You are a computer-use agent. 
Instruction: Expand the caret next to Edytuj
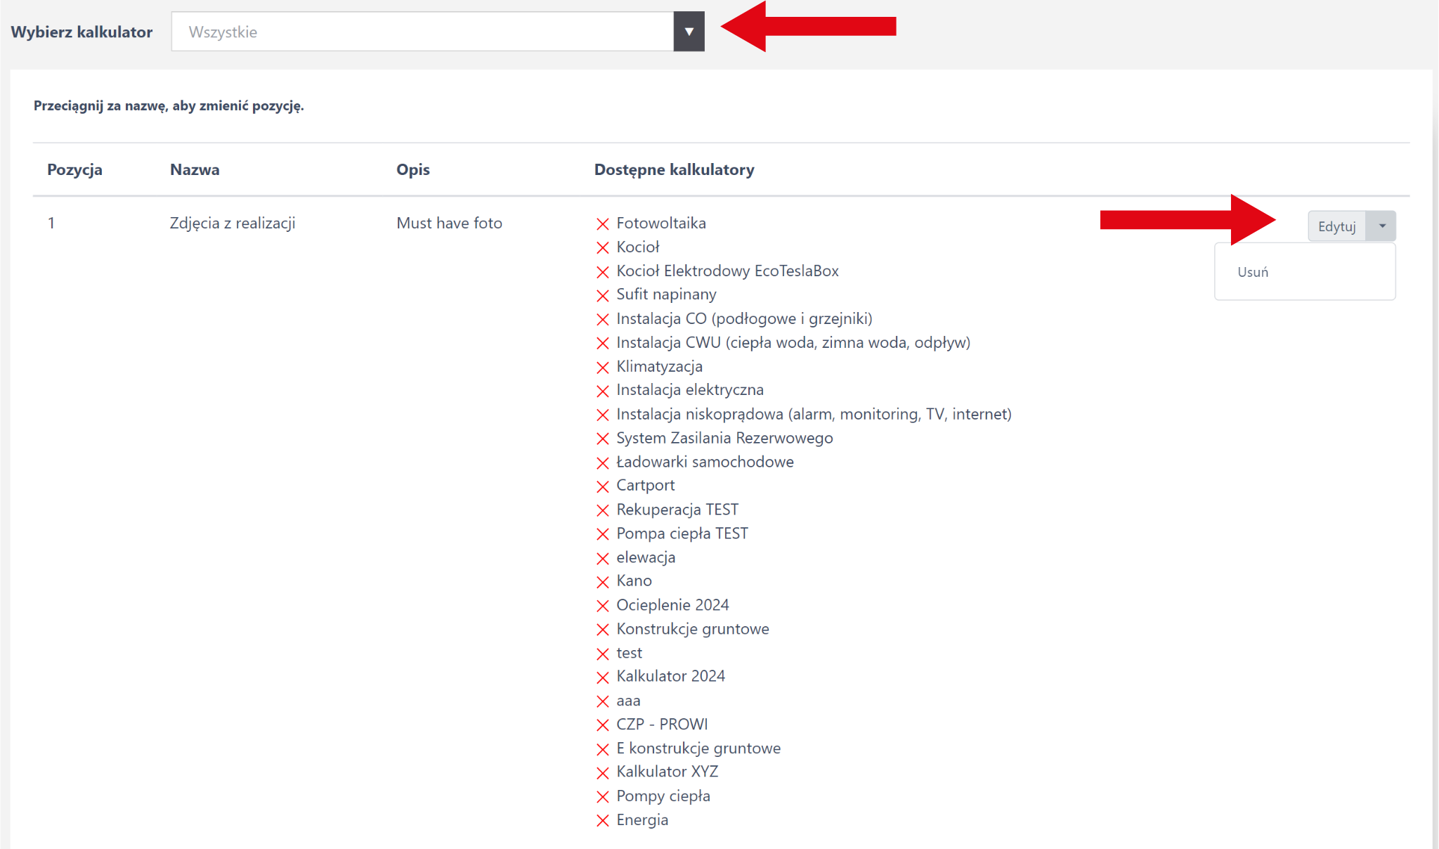pos(1381,226)
